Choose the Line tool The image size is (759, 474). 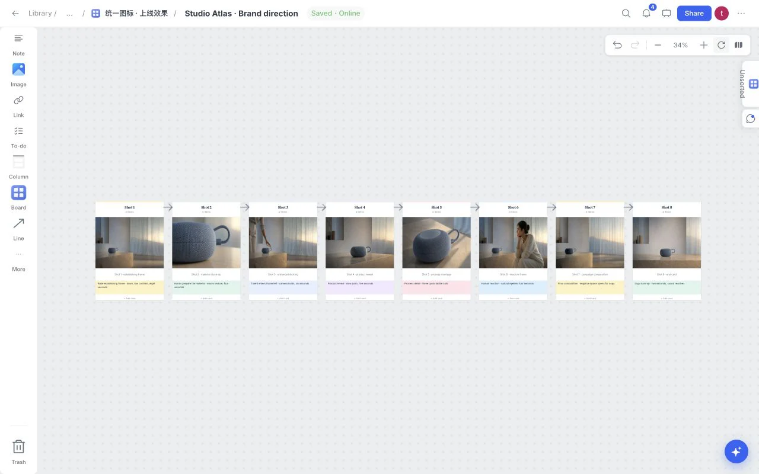(18, 229)
